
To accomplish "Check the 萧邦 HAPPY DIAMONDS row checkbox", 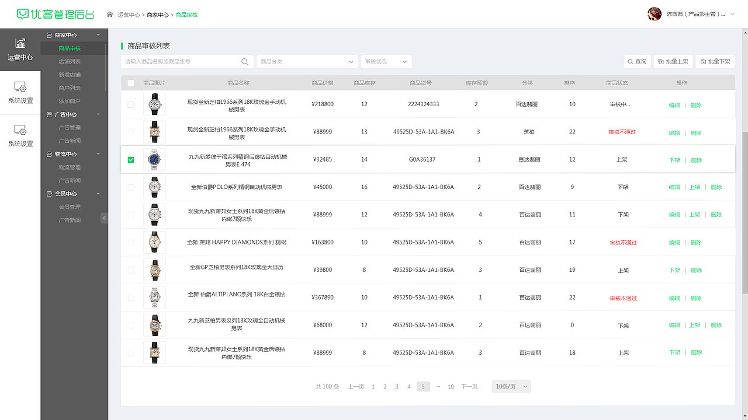I will 131,242.
